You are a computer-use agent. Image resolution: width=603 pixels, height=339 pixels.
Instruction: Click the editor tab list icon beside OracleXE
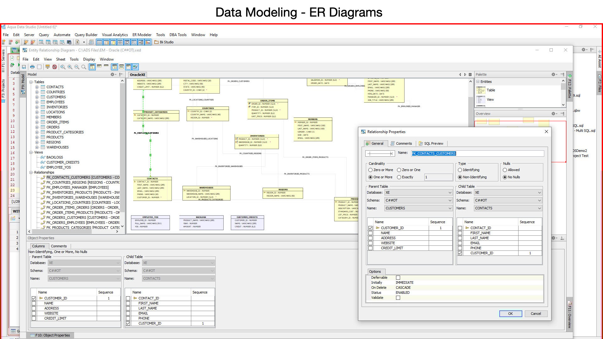click(x=470, y=75)
